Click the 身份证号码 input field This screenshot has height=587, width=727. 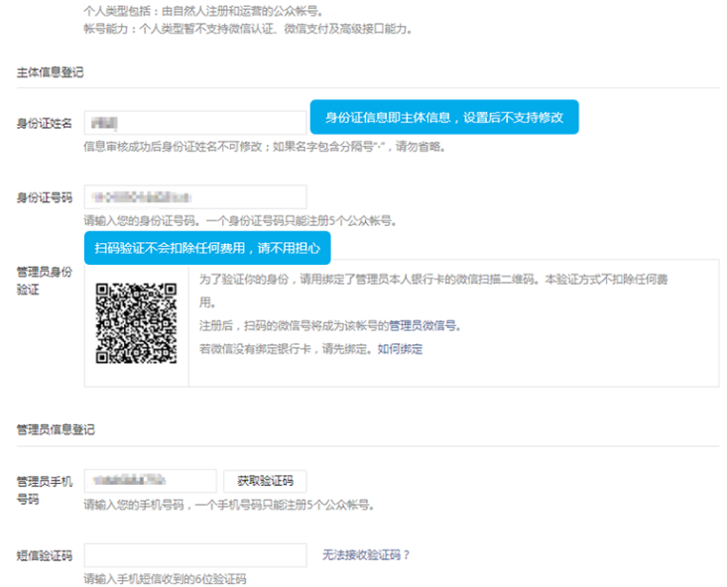point(194,197)
